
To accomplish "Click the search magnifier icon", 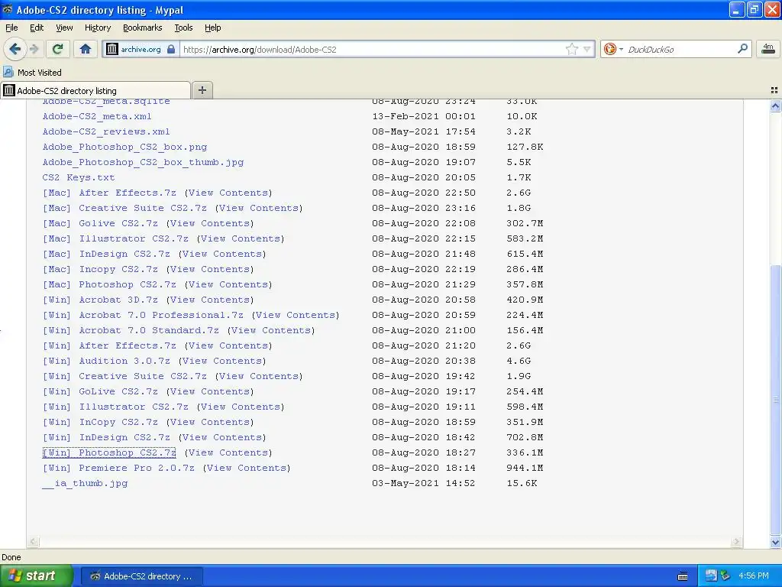I will (742, 49).
